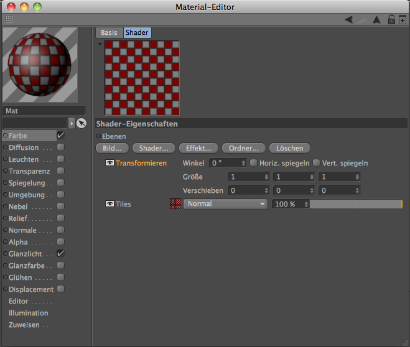The height and width of the screenshot is (347, 410).
Task: Click the arrow picker icon beside layer field
Action: click(x=82, y=123)
